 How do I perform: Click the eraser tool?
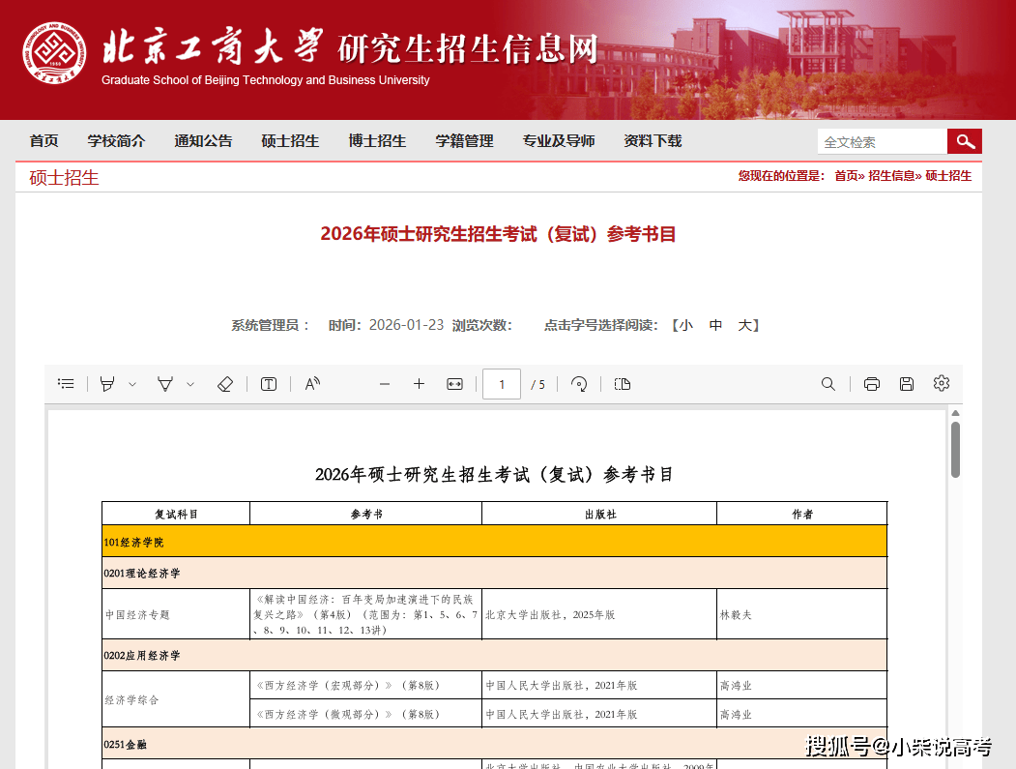click(224, 384)
